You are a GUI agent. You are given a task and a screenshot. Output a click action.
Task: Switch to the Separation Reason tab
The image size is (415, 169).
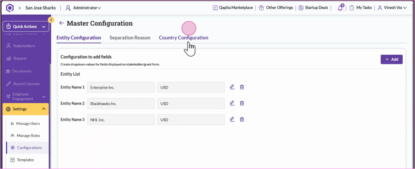pos(130,38)
